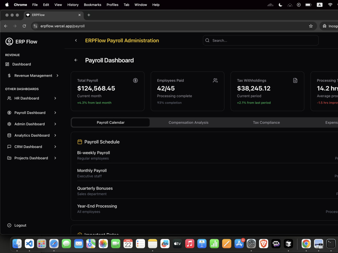The image size is (338, 253).
Task: Click the HR Dashboard people icon
Action: coord(9,98)
